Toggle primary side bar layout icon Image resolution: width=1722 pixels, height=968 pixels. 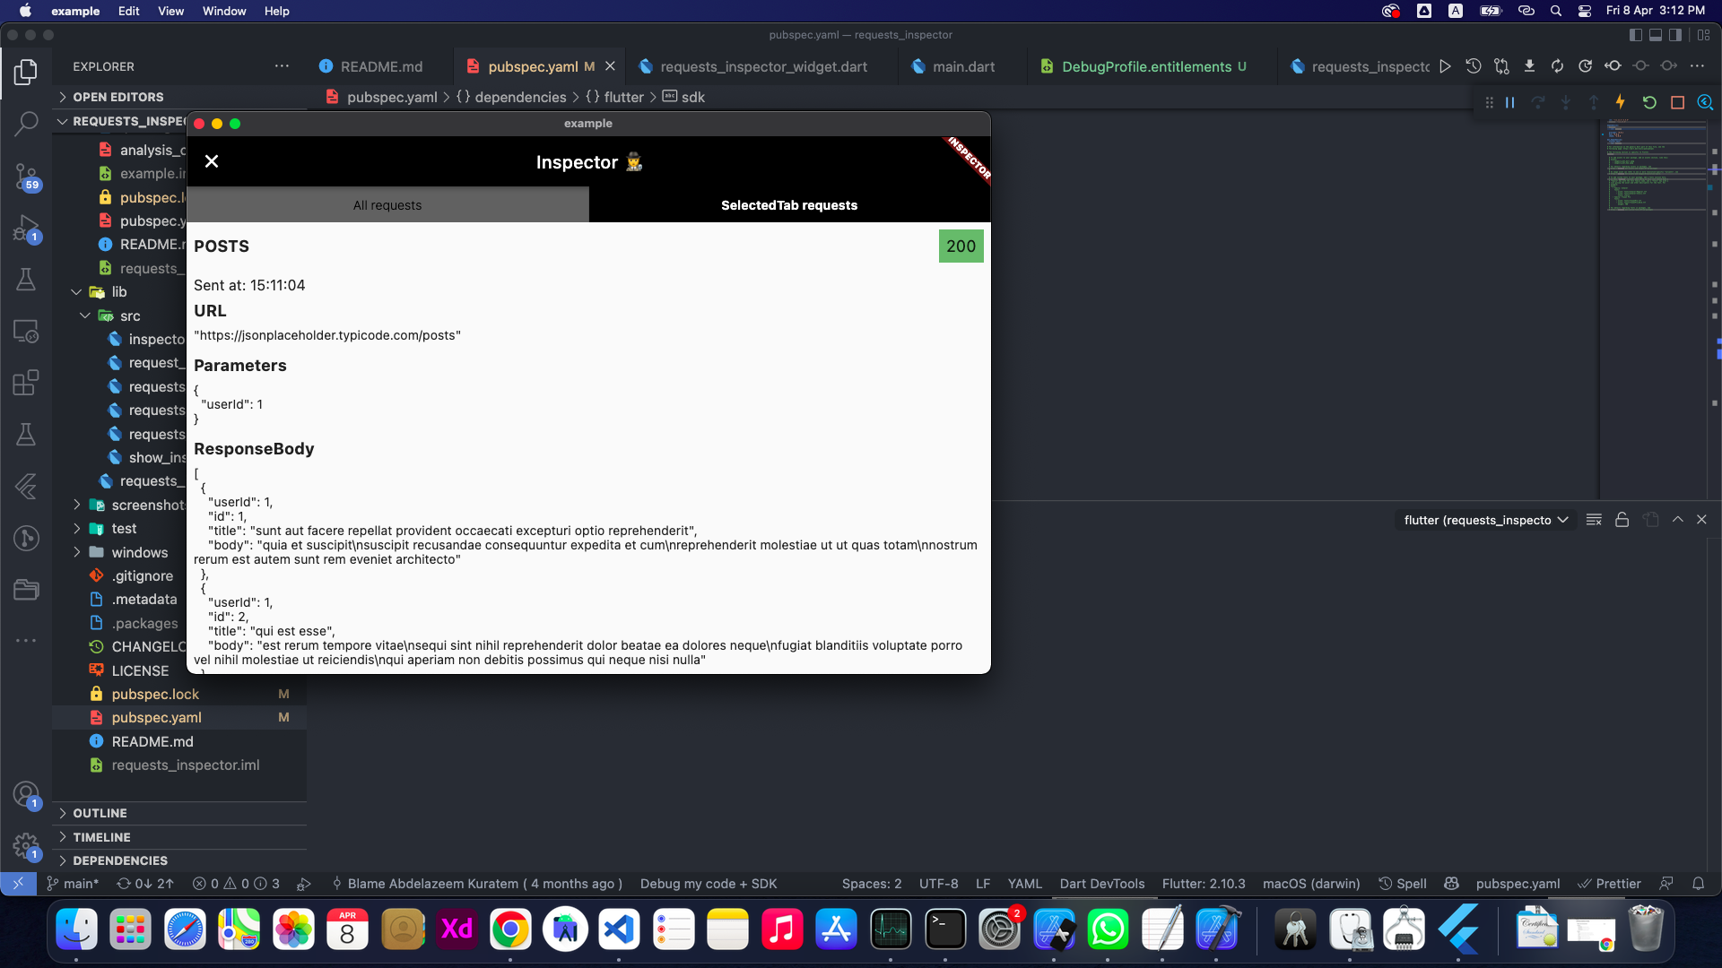pyautogui.click(x=1635, y=35)
